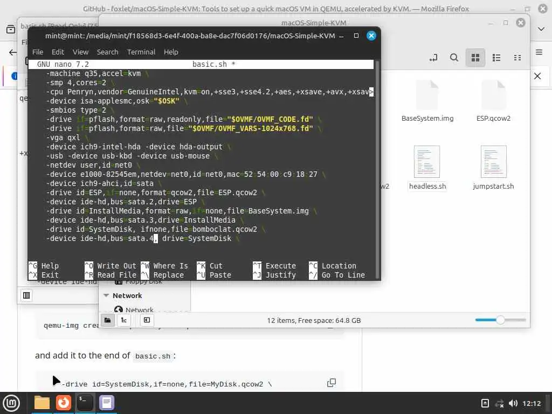Show places view in sidebar

pyautogui.click(x=108, y=320)
